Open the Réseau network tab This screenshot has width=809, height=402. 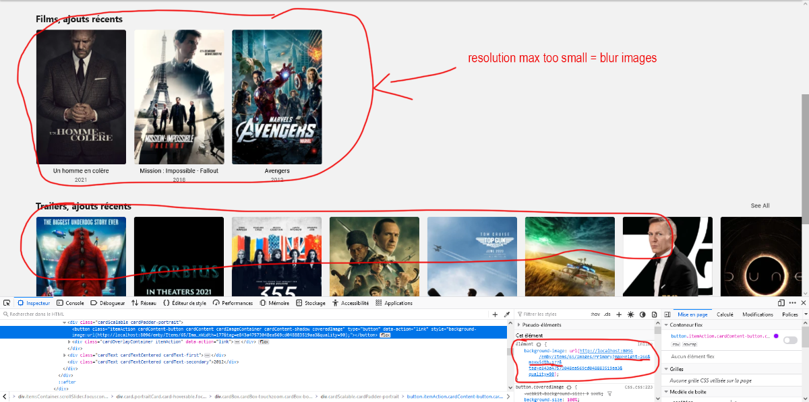143,303
